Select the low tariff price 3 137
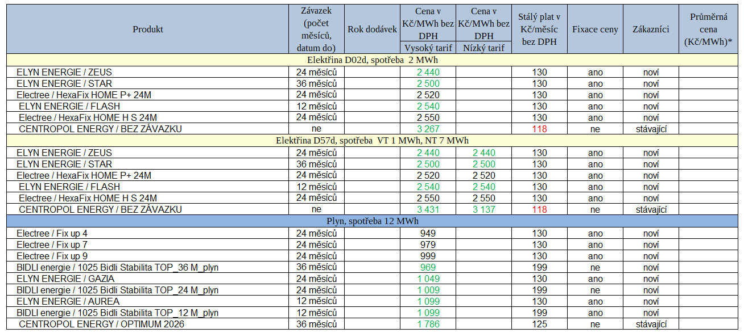Image resolution: width=744 pixels, height=333 pixels. 483,209
